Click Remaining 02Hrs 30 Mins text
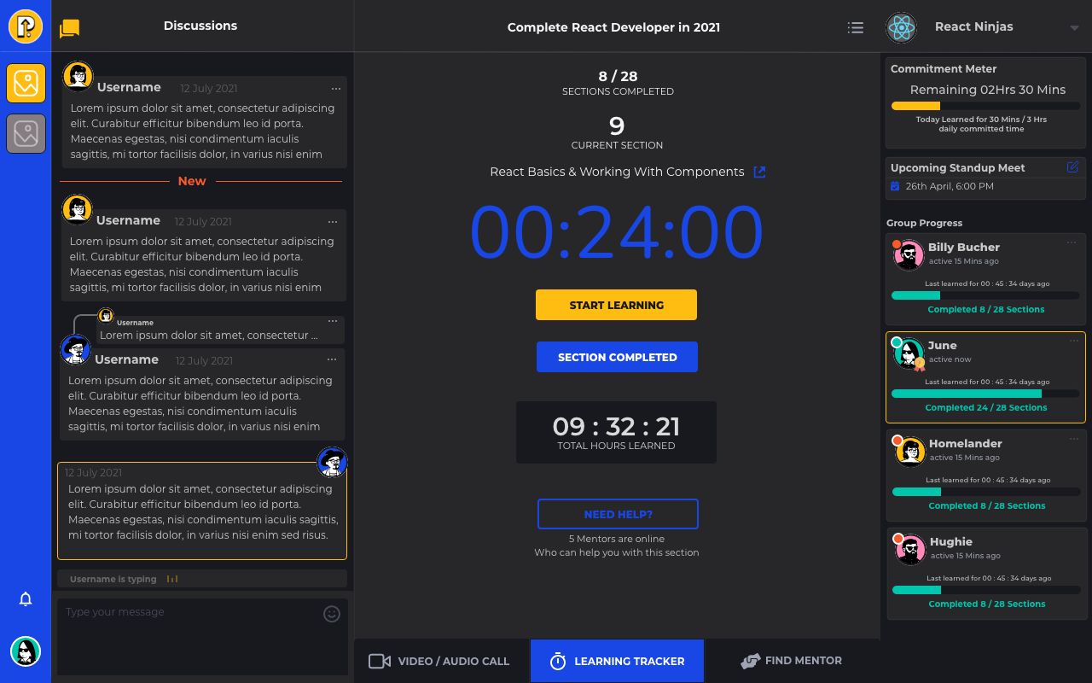The height and width of the screenshot is (683, 1092). pos(987,90)
